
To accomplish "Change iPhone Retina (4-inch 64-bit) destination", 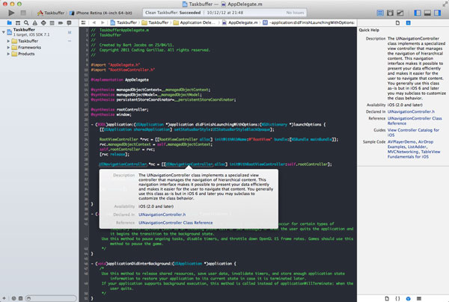I will click(x=101, y=13).
